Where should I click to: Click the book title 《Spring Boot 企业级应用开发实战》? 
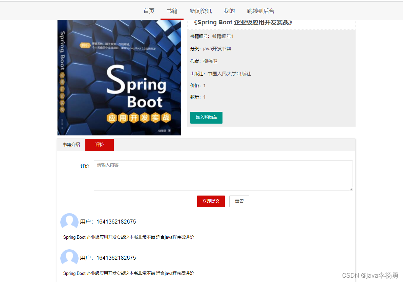pos(242,23)
